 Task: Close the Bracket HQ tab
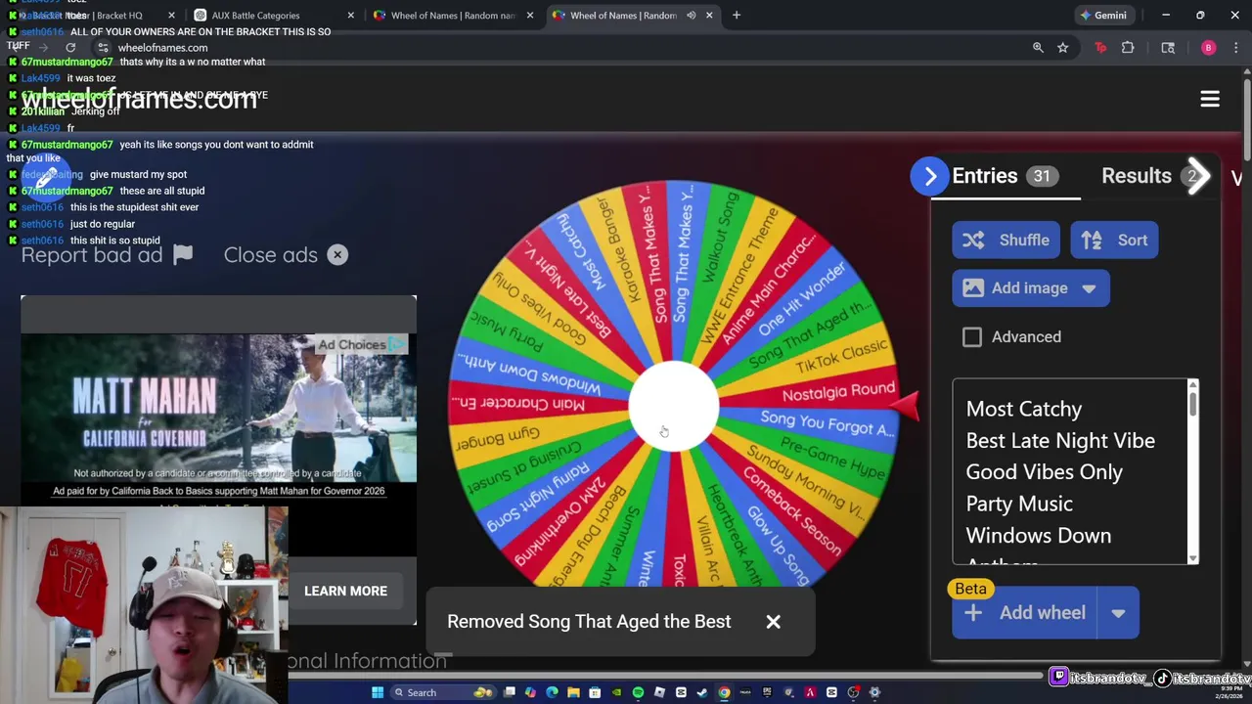(171, 16)
